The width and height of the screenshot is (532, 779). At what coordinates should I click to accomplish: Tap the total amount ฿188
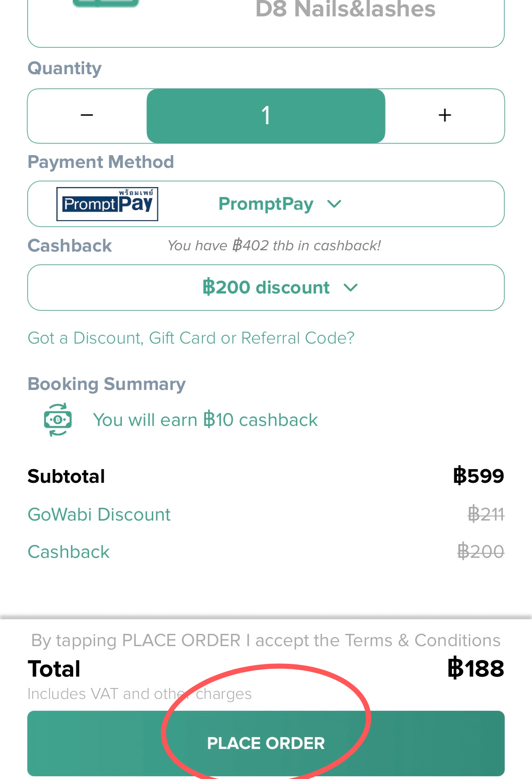click(x=476, y=668)
